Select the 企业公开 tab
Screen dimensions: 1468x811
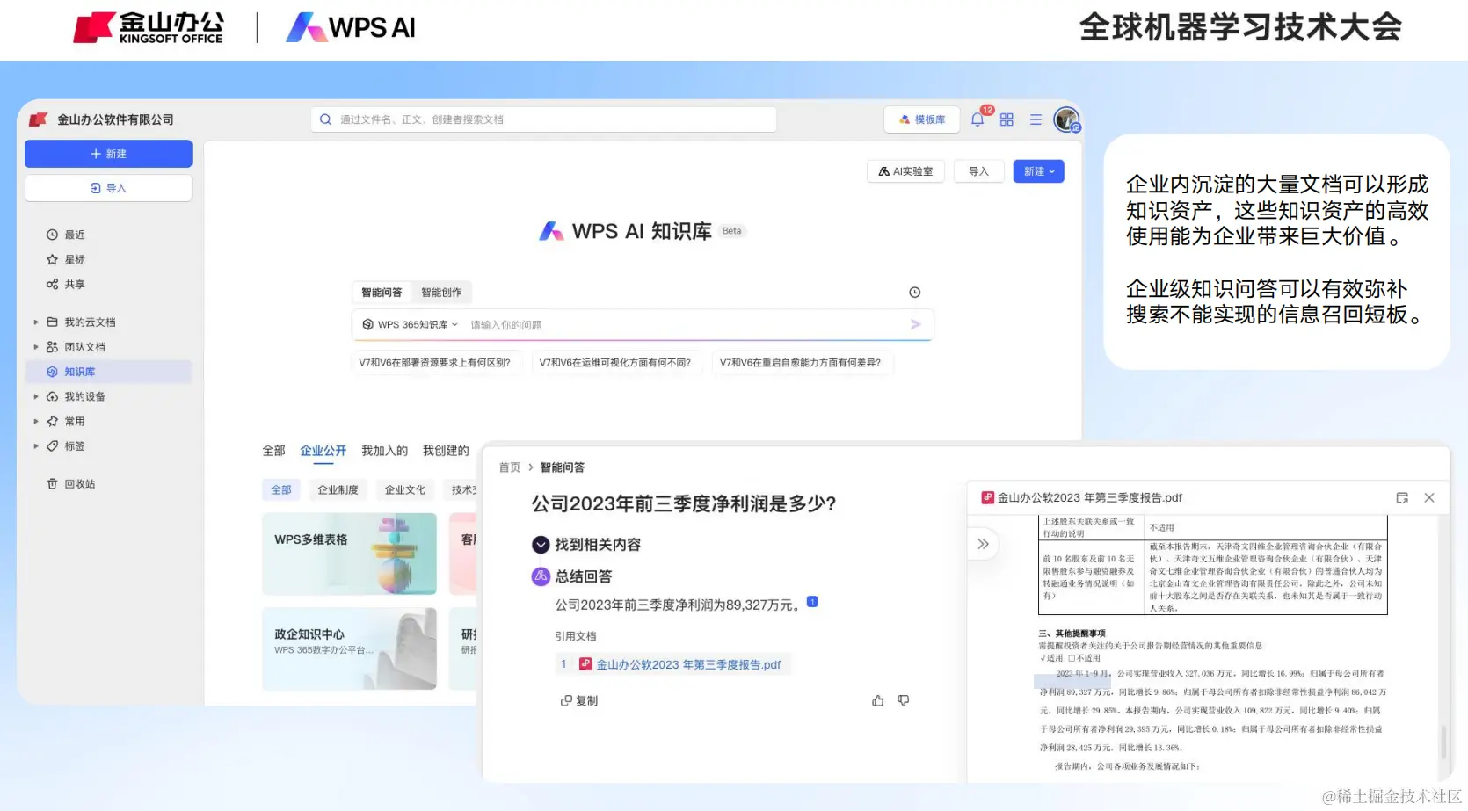[323, 451]
